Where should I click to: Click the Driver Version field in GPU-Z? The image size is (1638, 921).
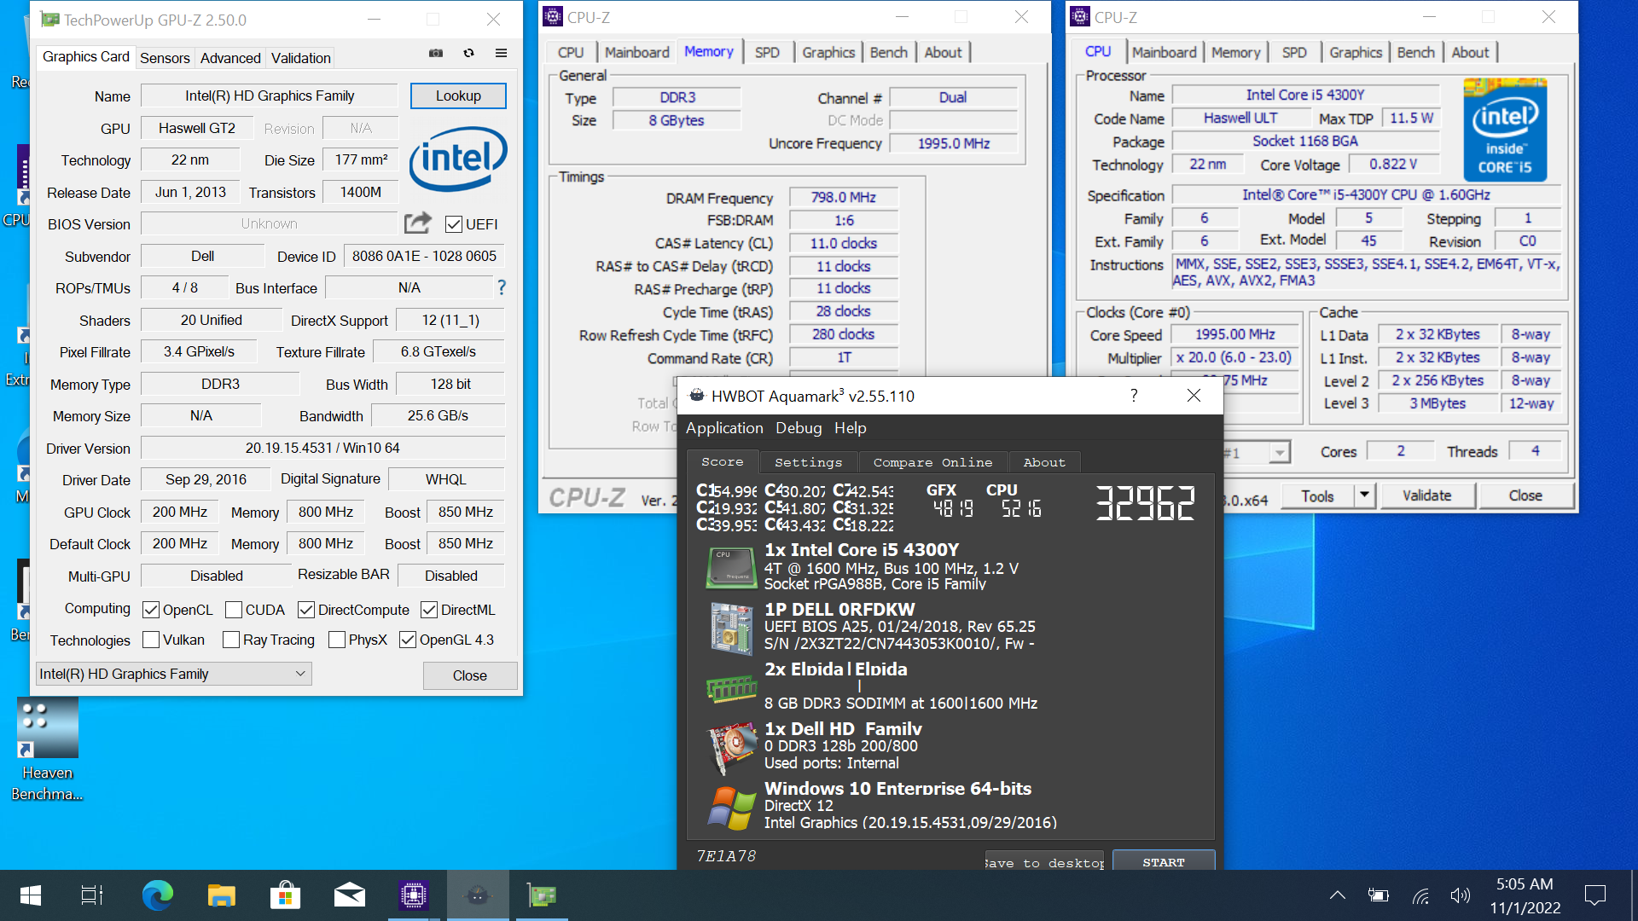click(322, 448)
